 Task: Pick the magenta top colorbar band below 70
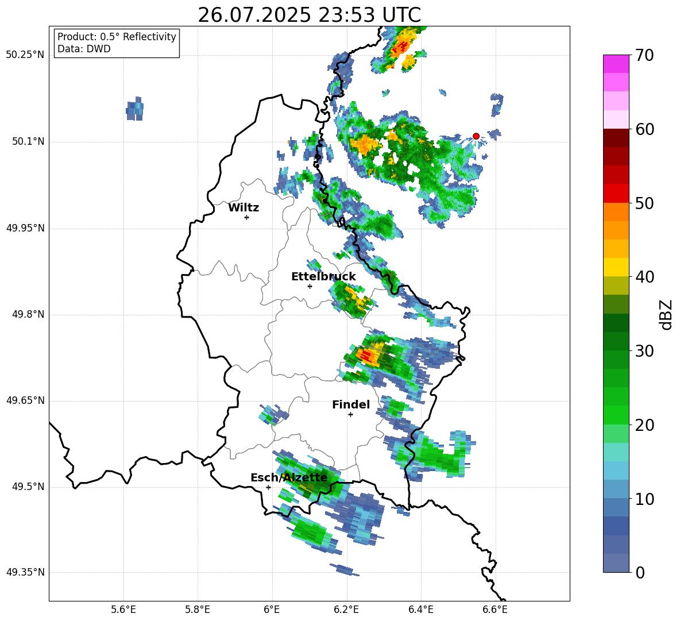click(x=616, y=64)
